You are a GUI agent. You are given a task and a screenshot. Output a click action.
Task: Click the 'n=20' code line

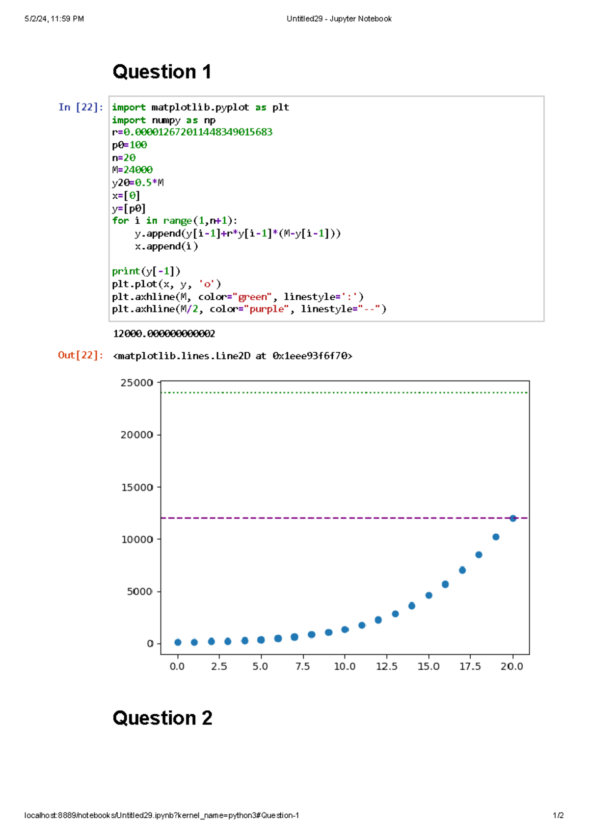pos(124,157)
